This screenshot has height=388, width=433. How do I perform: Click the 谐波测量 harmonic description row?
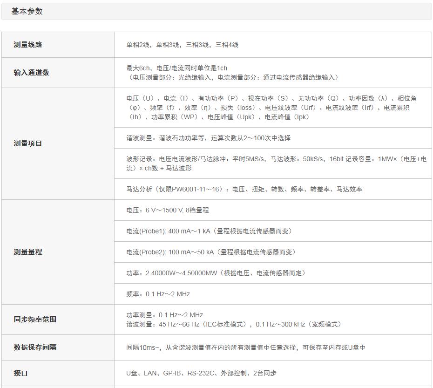coord(208,138)
